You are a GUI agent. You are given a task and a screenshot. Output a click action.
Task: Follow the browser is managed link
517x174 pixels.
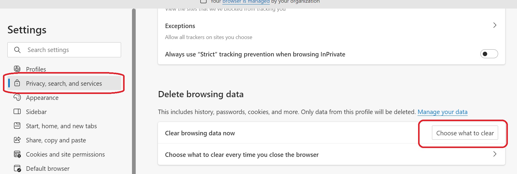coord(246,2)
